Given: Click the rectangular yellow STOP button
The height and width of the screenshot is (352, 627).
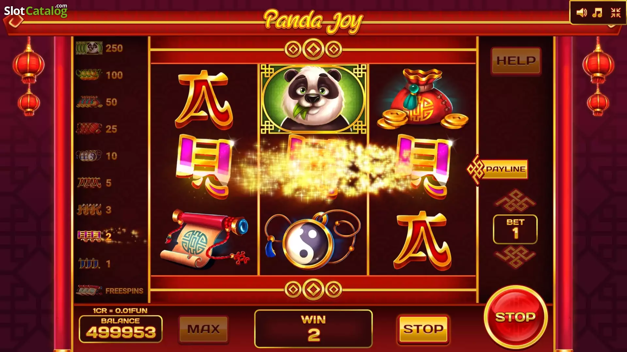Looking at the screenshot, I should pos(423,329).
